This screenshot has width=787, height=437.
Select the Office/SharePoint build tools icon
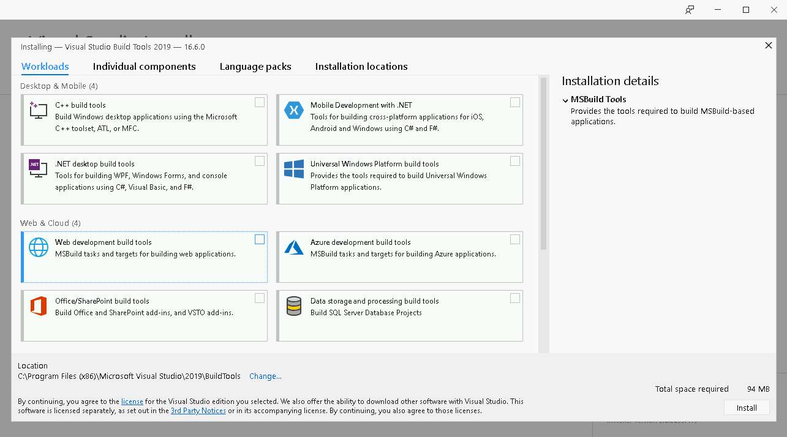(39, 307)
